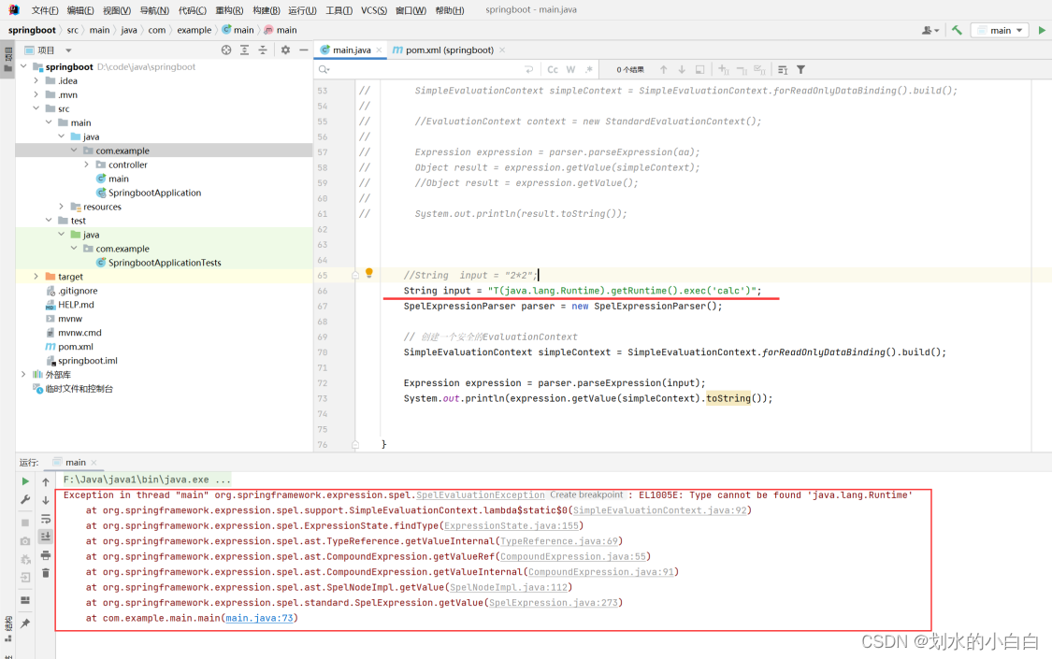Expand the controller package
1052x659 pixels.
click(87, 165)
